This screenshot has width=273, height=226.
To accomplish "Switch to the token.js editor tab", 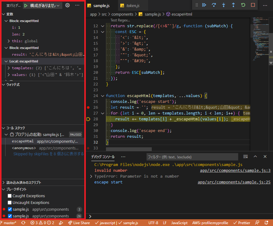I will [133, 6].
